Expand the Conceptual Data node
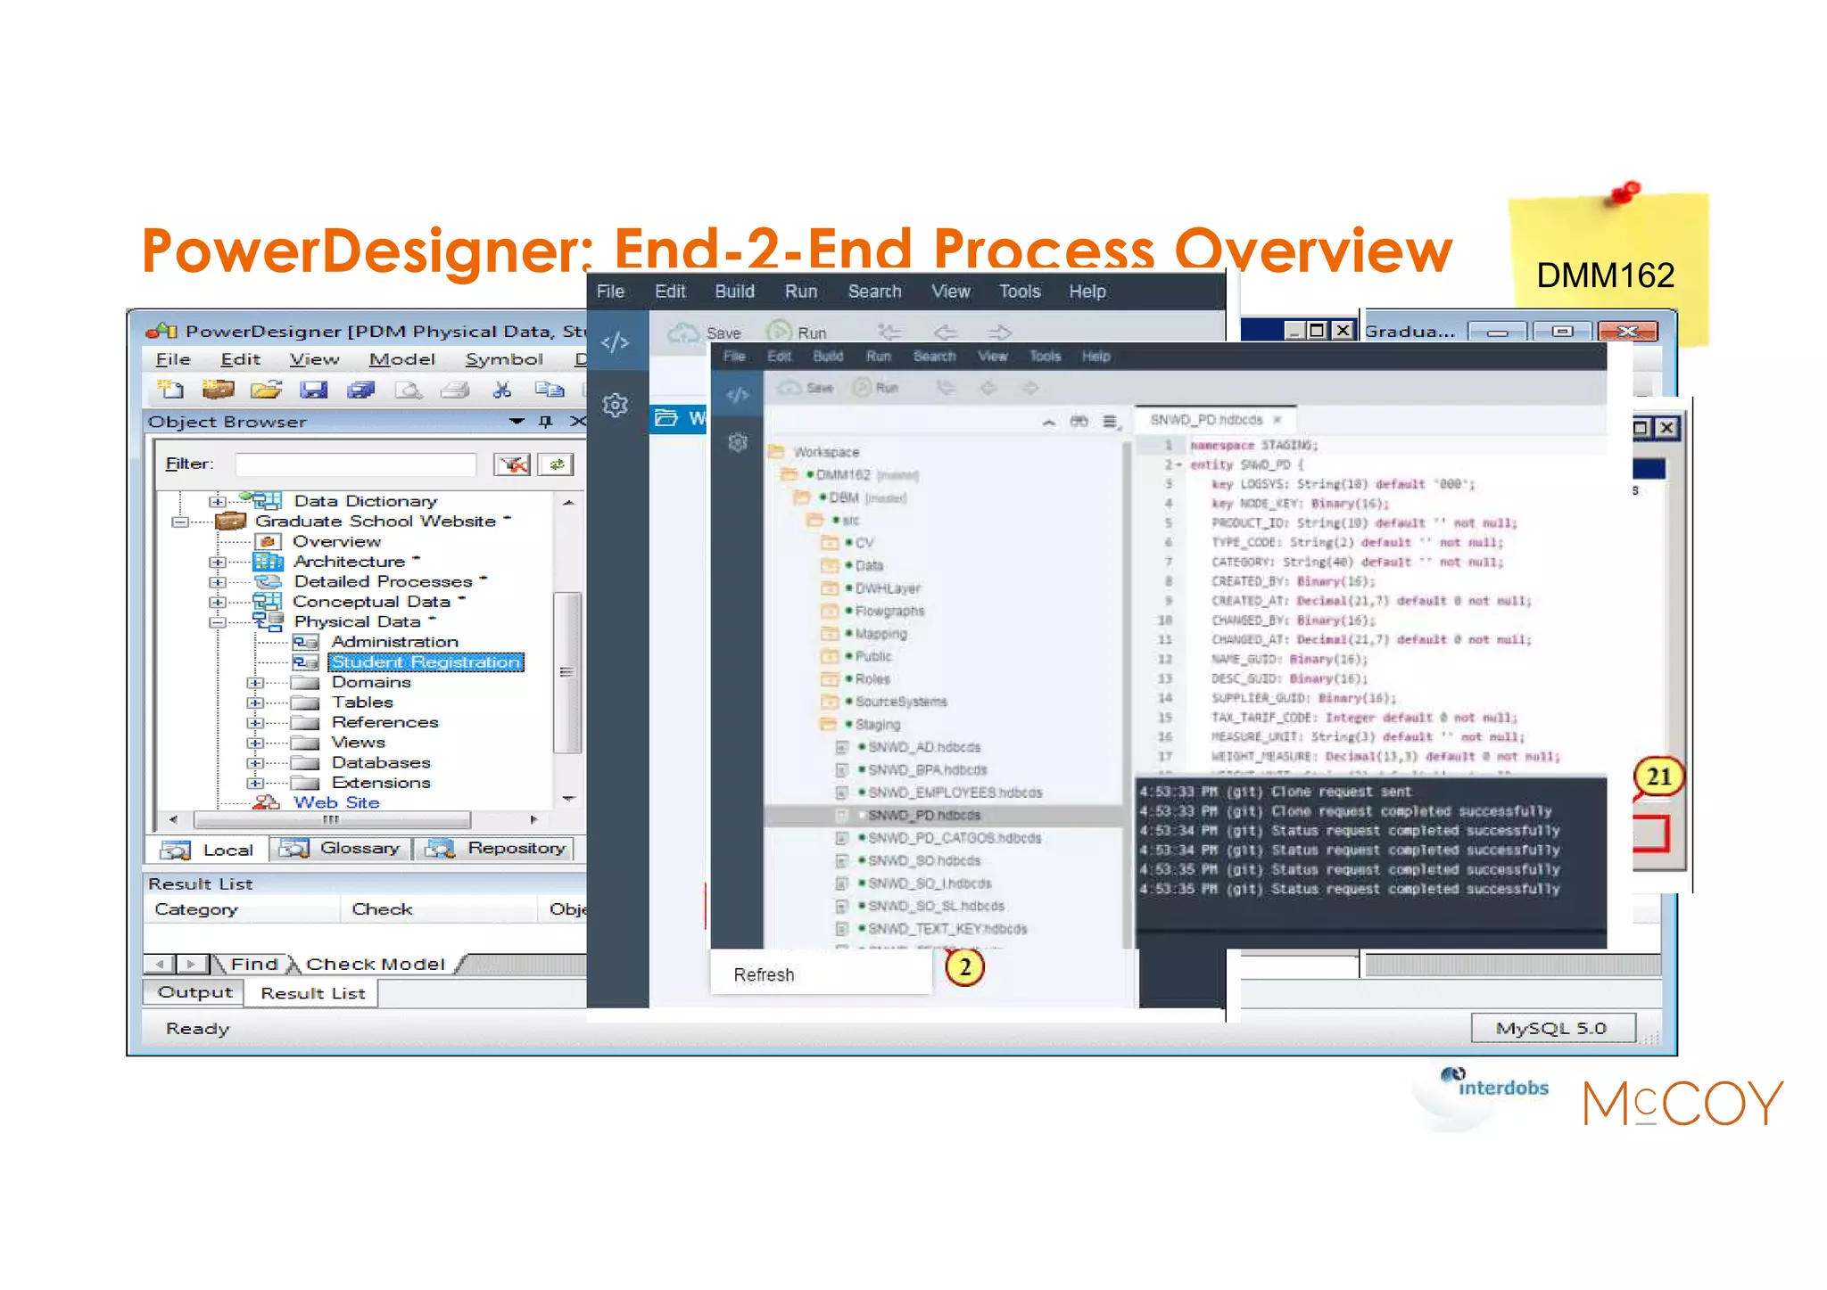The width and height of the screenshot is (1827, 1290). point(217,602)
